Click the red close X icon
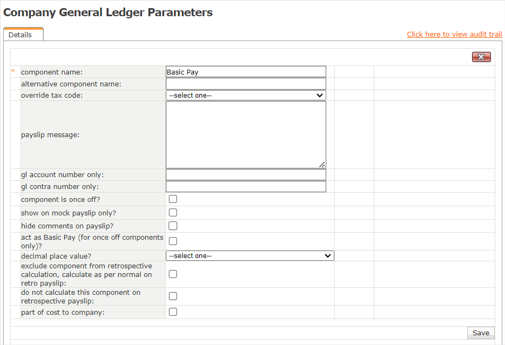The height and width of the screenshot is (345, 505). [x=481, y=57]
